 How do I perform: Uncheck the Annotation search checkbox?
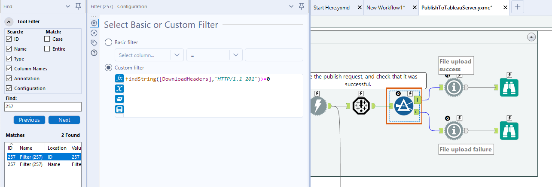point(9,78)
